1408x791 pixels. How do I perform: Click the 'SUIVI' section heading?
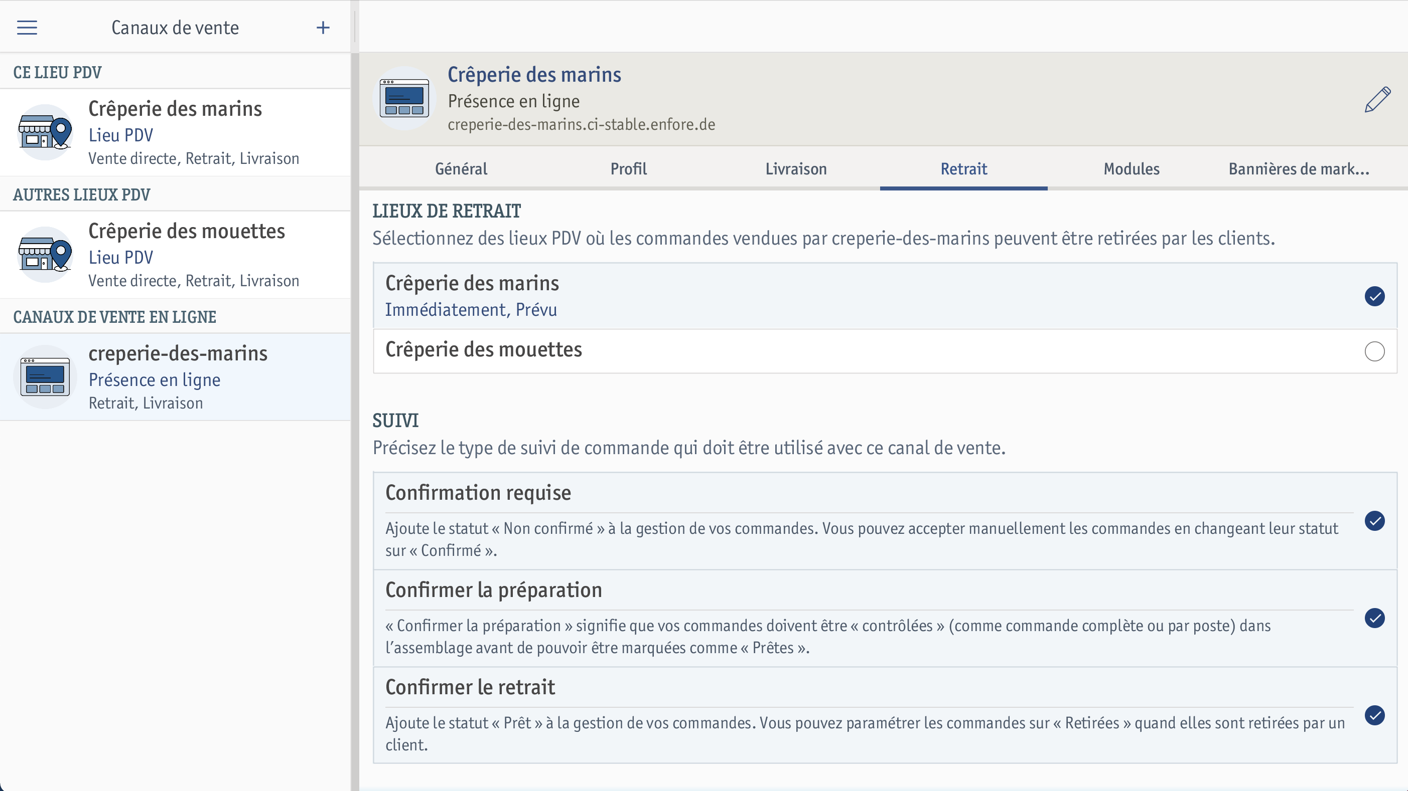click(395, 421)
